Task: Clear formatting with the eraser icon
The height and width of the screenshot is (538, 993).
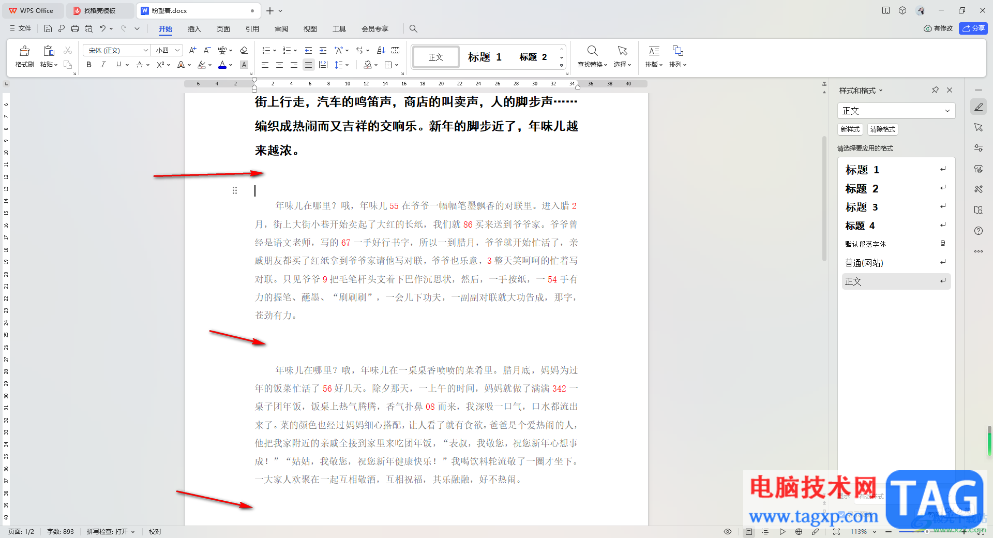Action: [x=244, y=50]
